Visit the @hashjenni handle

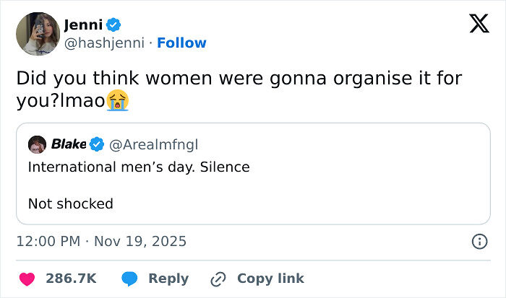click(x=104, y=43)
